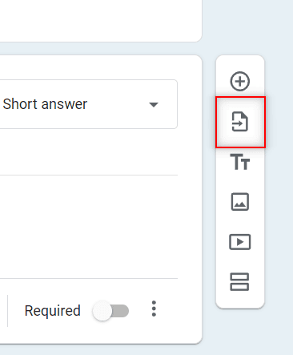This screenshot has height=355, width=293.
Task: Open three-dot more options menu
Action: click(154, 309)
